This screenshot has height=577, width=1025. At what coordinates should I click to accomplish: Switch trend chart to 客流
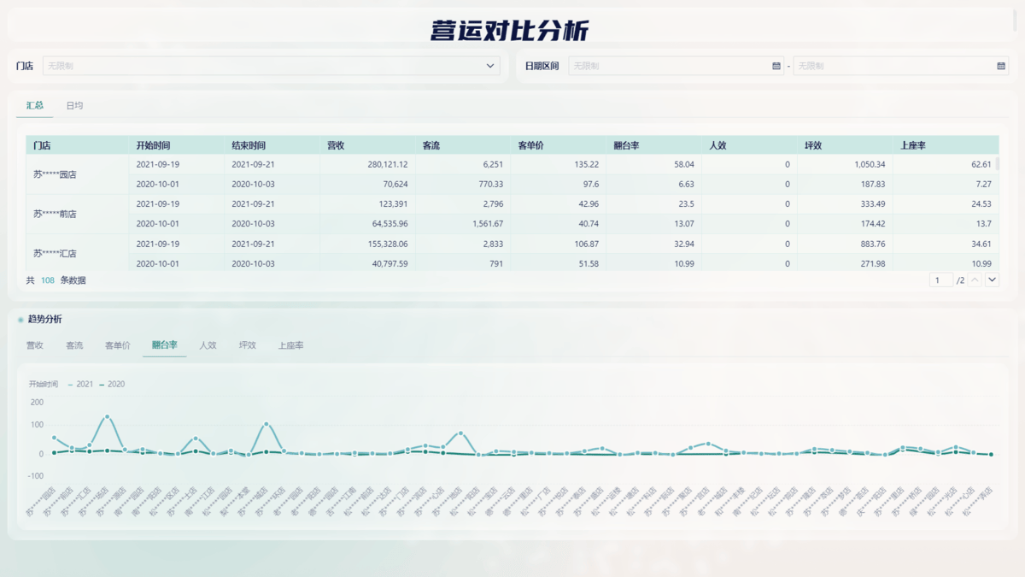point(74,345)
